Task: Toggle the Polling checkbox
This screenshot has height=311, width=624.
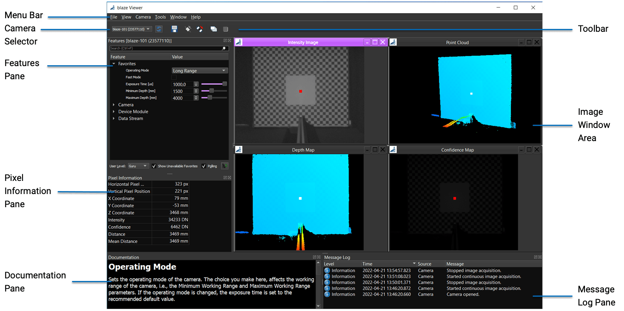Action: [x=204, y=166]
